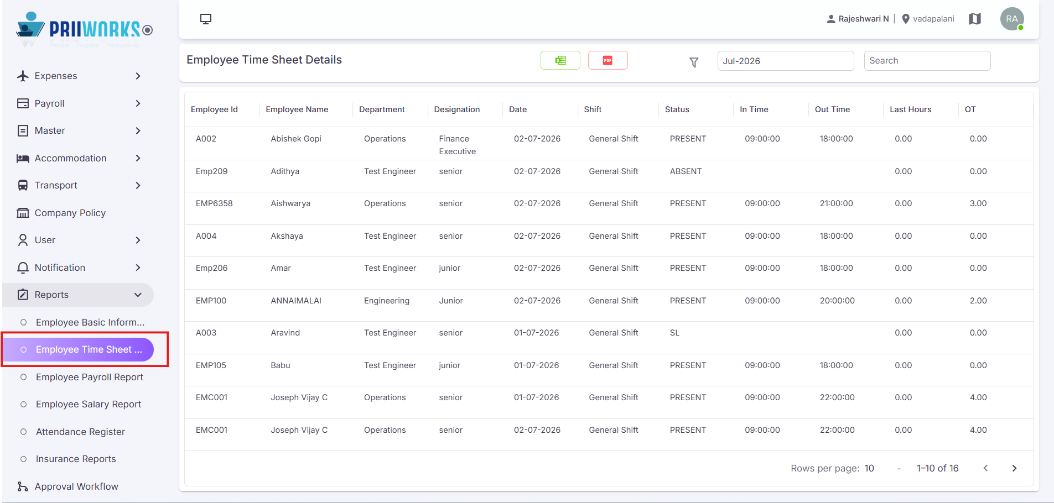Select employee ID cell A002
This screenshot has width=1054, height=503.
pos(206,139)
